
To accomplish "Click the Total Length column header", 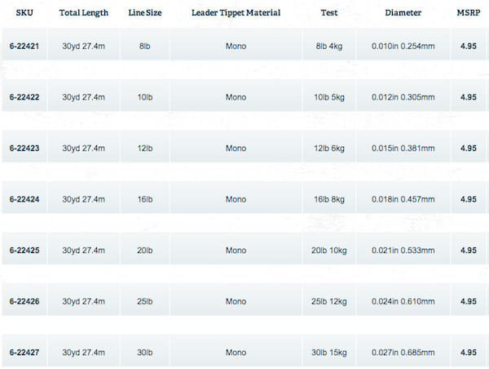I will [x=84, y=13].
